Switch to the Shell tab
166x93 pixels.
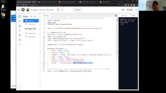(133, 16)
